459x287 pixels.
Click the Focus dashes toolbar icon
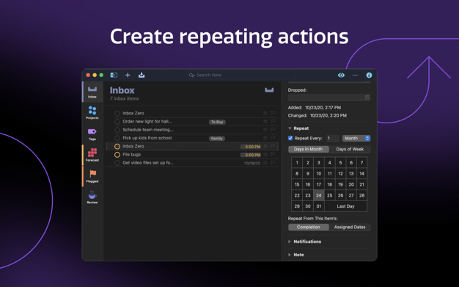355,75
